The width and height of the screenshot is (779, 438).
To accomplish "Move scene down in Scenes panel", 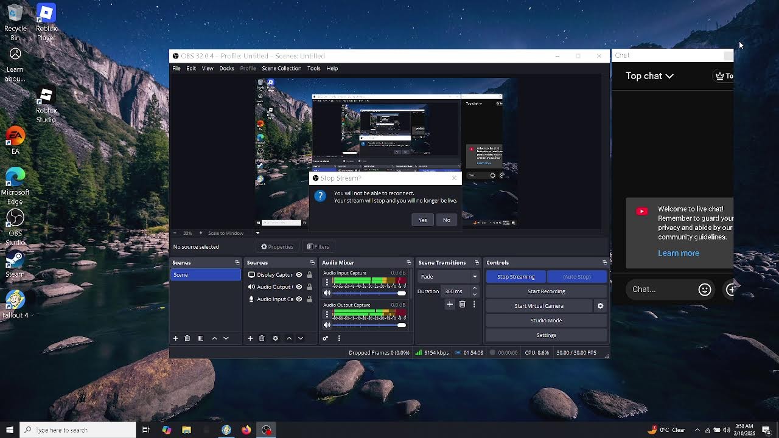I will pyautogui.click(x=226, y=338).
